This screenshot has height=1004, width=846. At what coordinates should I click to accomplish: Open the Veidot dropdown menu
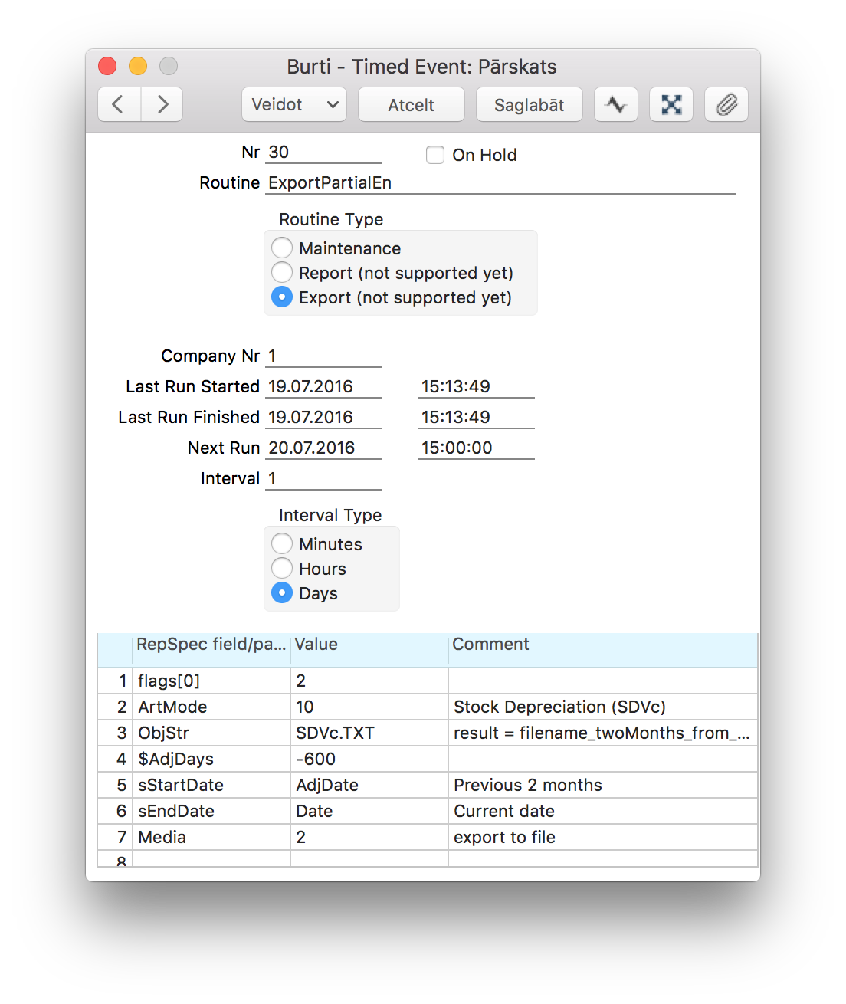(294, 104)
